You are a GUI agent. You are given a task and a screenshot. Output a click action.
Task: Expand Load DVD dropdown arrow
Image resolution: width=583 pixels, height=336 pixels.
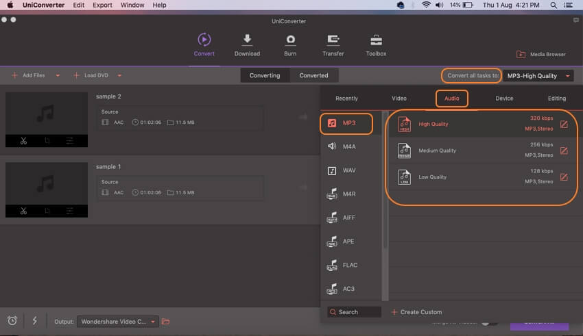pyautogui.click(x=119, y=75)
